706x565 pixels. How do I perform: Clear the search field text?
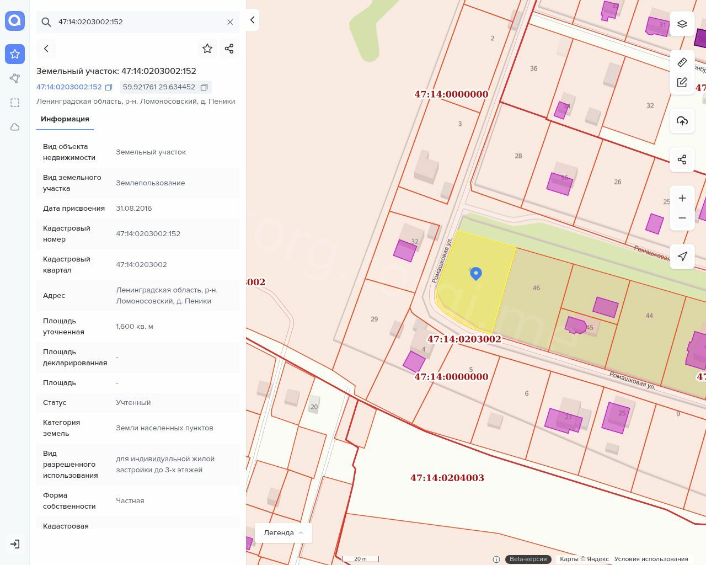pyautogui.click(x=230, y=22)
